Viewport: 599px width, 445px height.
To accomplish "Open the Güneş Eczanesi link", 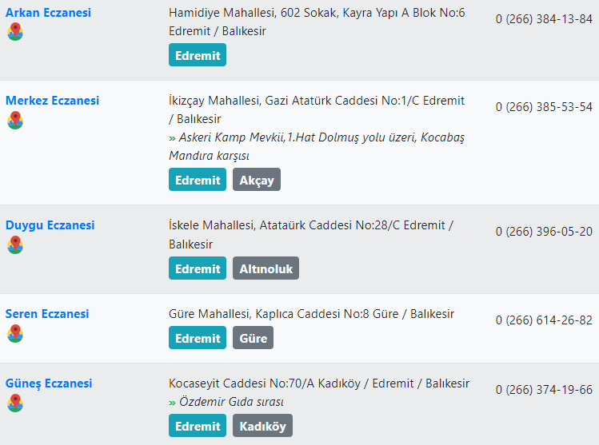I will 49,383.
